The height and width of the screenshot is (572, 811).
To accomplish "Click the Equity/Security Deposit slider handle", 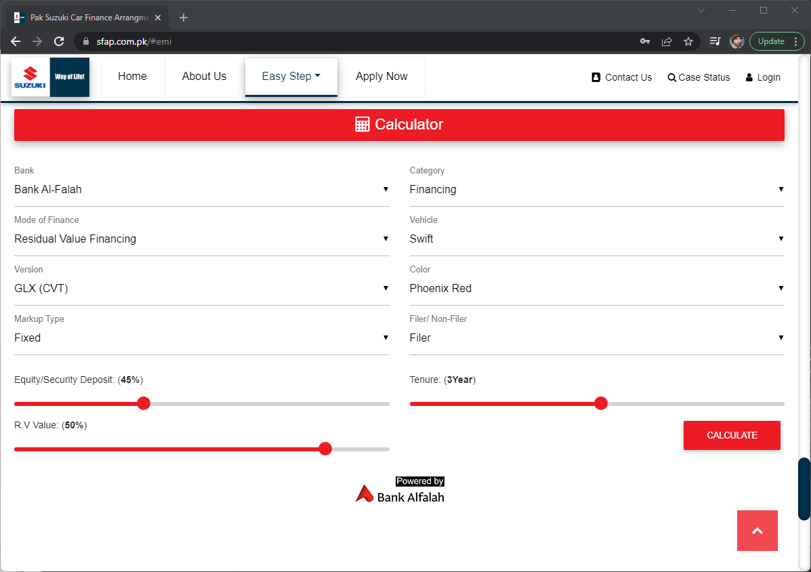I will pos(144,403).
